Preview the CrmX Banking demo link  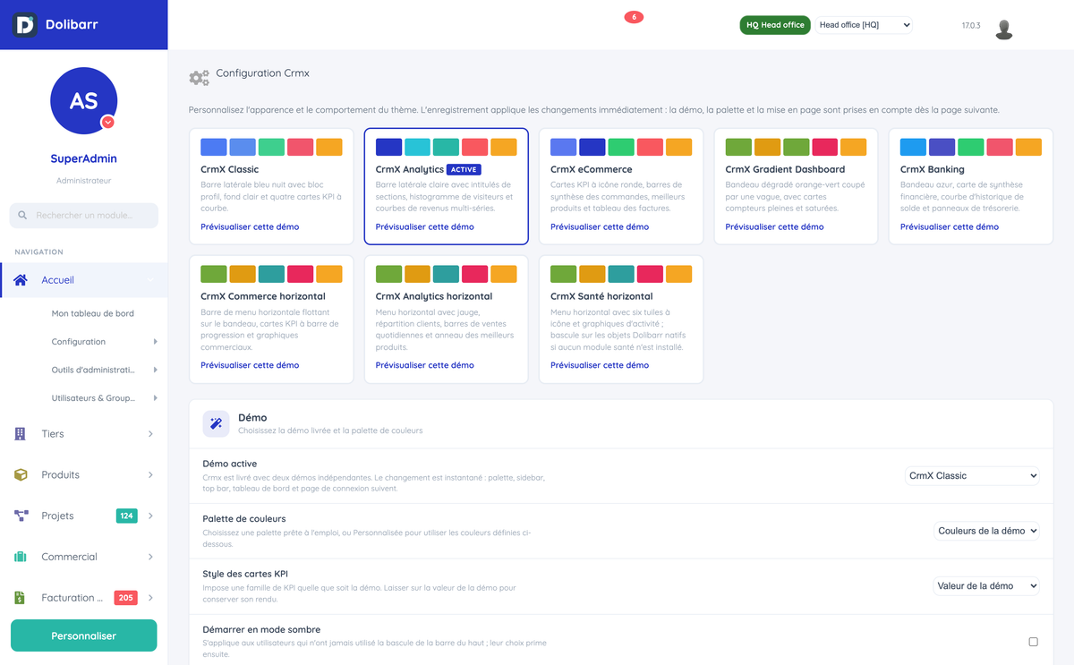click(950, 226)
